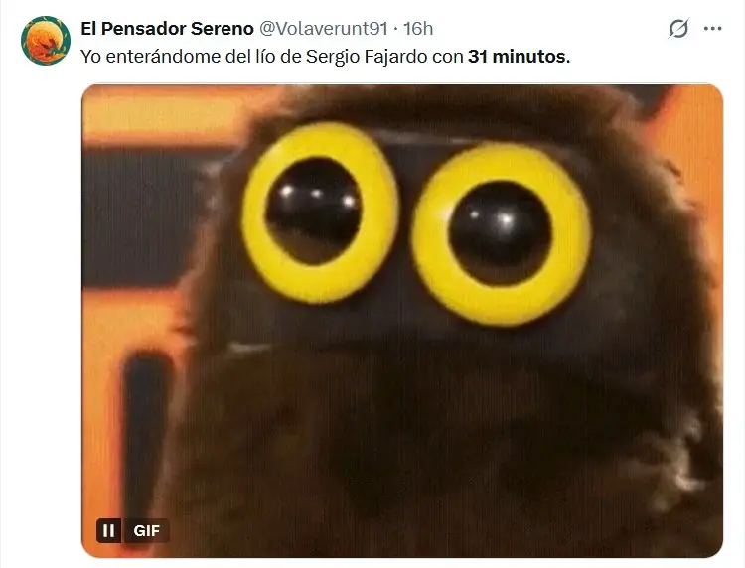Open the El Pensador Sereno display name
745x568 pixels.
click(x=167, y=29)
